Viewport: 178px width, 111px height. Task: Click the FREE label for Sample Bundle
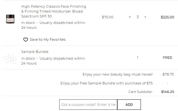pyautogui.click(x=168, y=57)
